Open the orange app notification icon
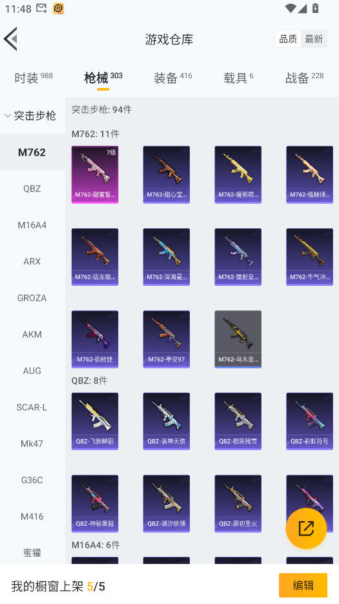 (x=58, y=8)
